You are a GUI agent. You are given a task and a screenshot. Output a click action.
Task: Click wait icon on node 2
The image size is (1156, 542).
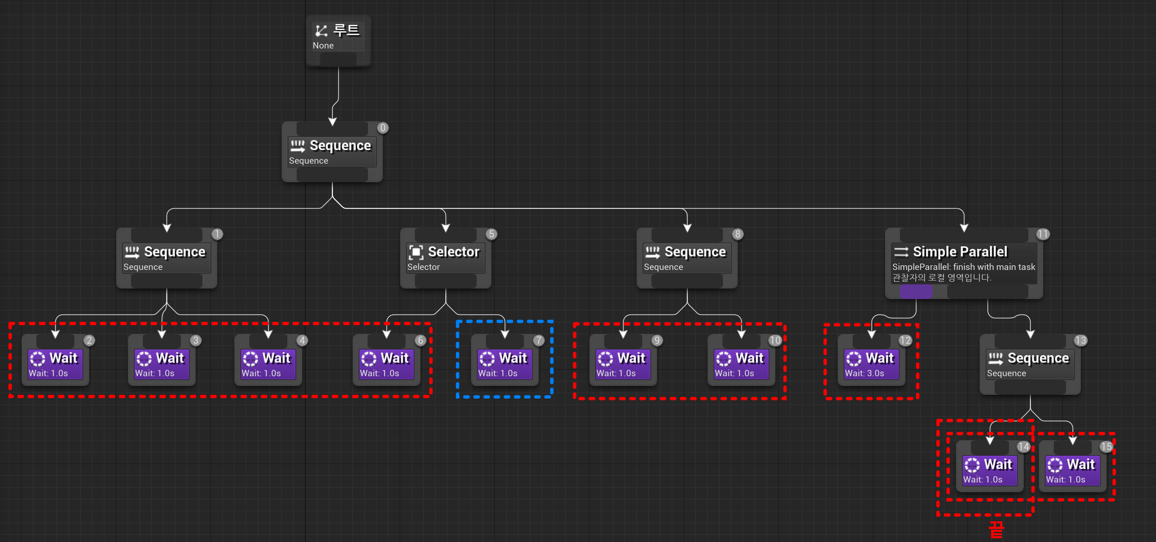(37, 359)
